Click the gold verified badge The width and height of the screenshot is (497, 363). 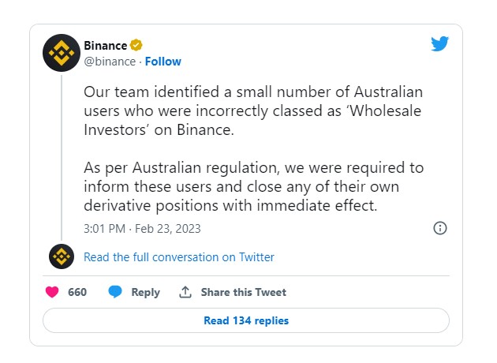[136, 45]
